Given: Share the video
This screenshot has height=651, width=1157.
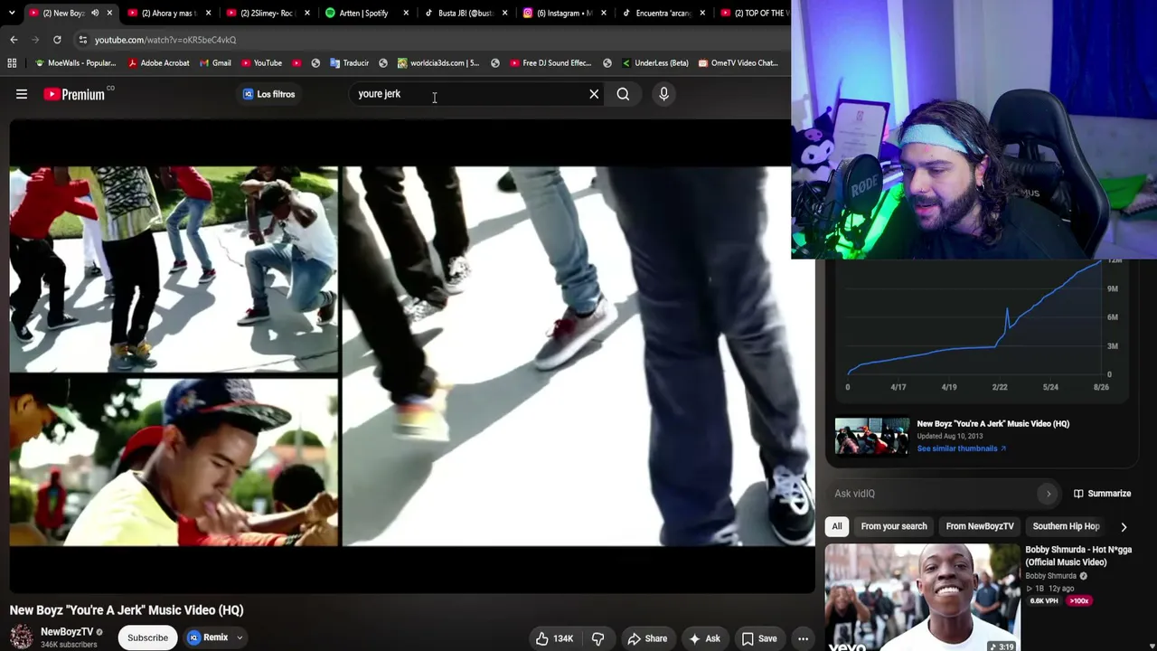Looking at the screenshot, I should click(x=647, y=638).
